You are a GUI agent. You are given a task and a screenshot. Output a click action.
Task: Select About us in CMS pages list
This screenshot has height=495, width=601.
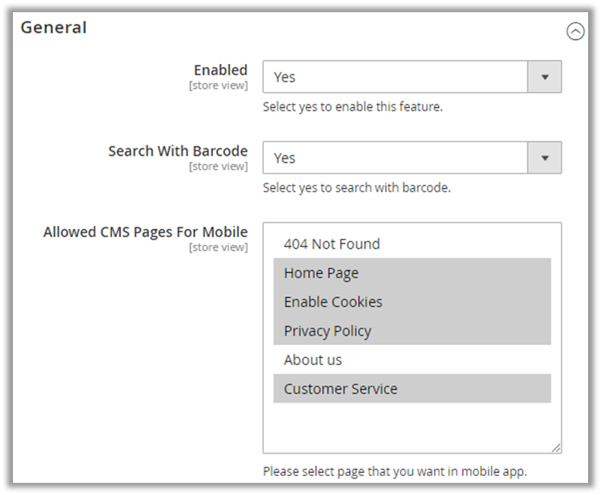(313, 360)
